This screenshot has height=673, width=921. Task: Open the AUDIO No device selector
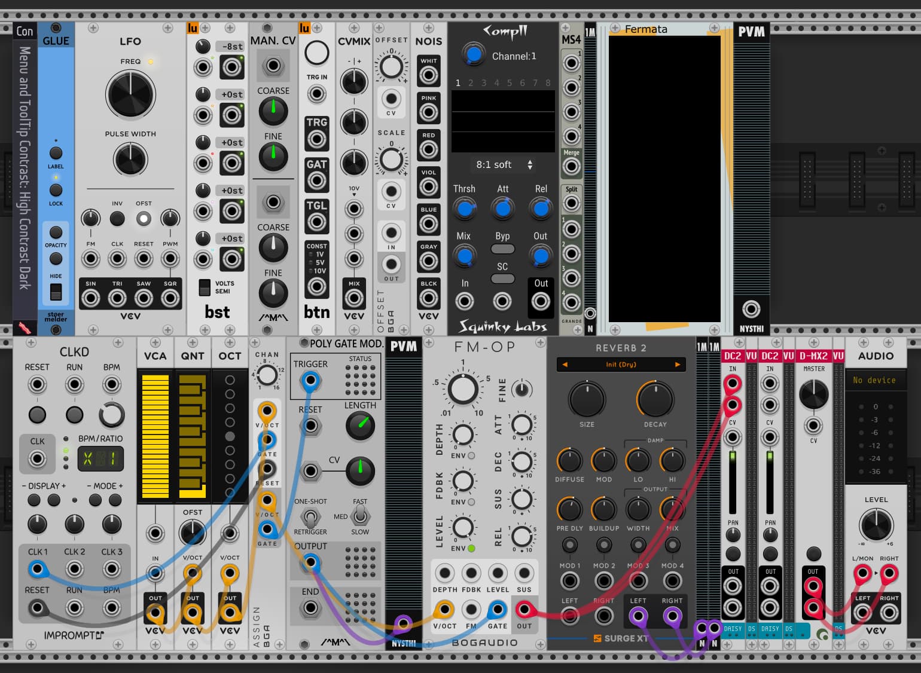pyautogui.click(x=874, y=380)
